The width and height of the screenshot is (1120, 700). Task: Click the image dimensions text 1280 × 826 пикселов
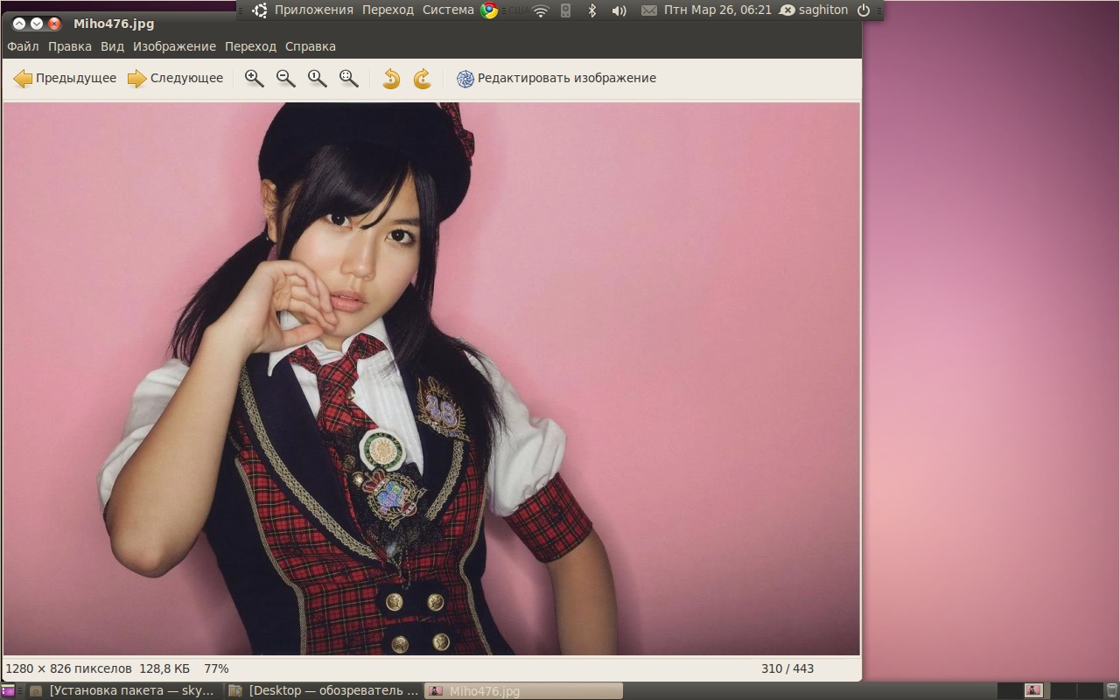click(x=68, y=668)
